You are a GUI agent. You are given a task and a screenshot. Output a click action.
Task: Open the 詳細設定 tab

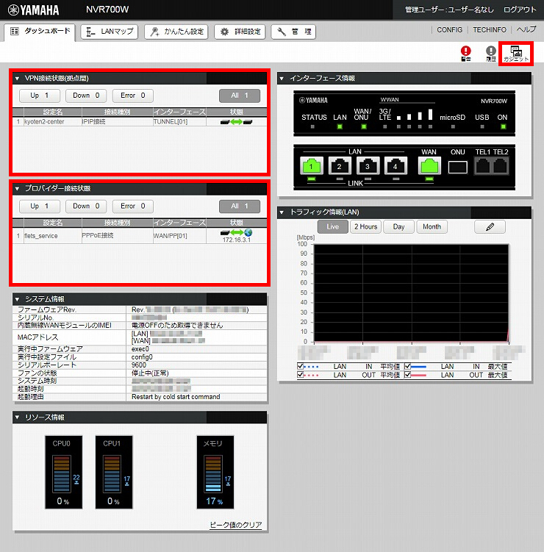(x=240, y=32)
